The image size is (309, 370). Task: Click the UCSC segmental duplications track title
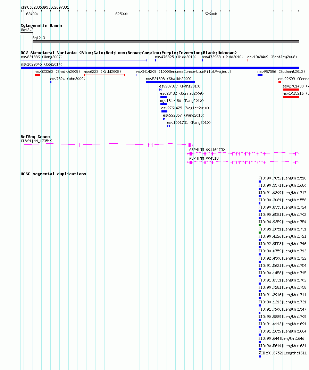pyautogui.click(x=53, y=174)
